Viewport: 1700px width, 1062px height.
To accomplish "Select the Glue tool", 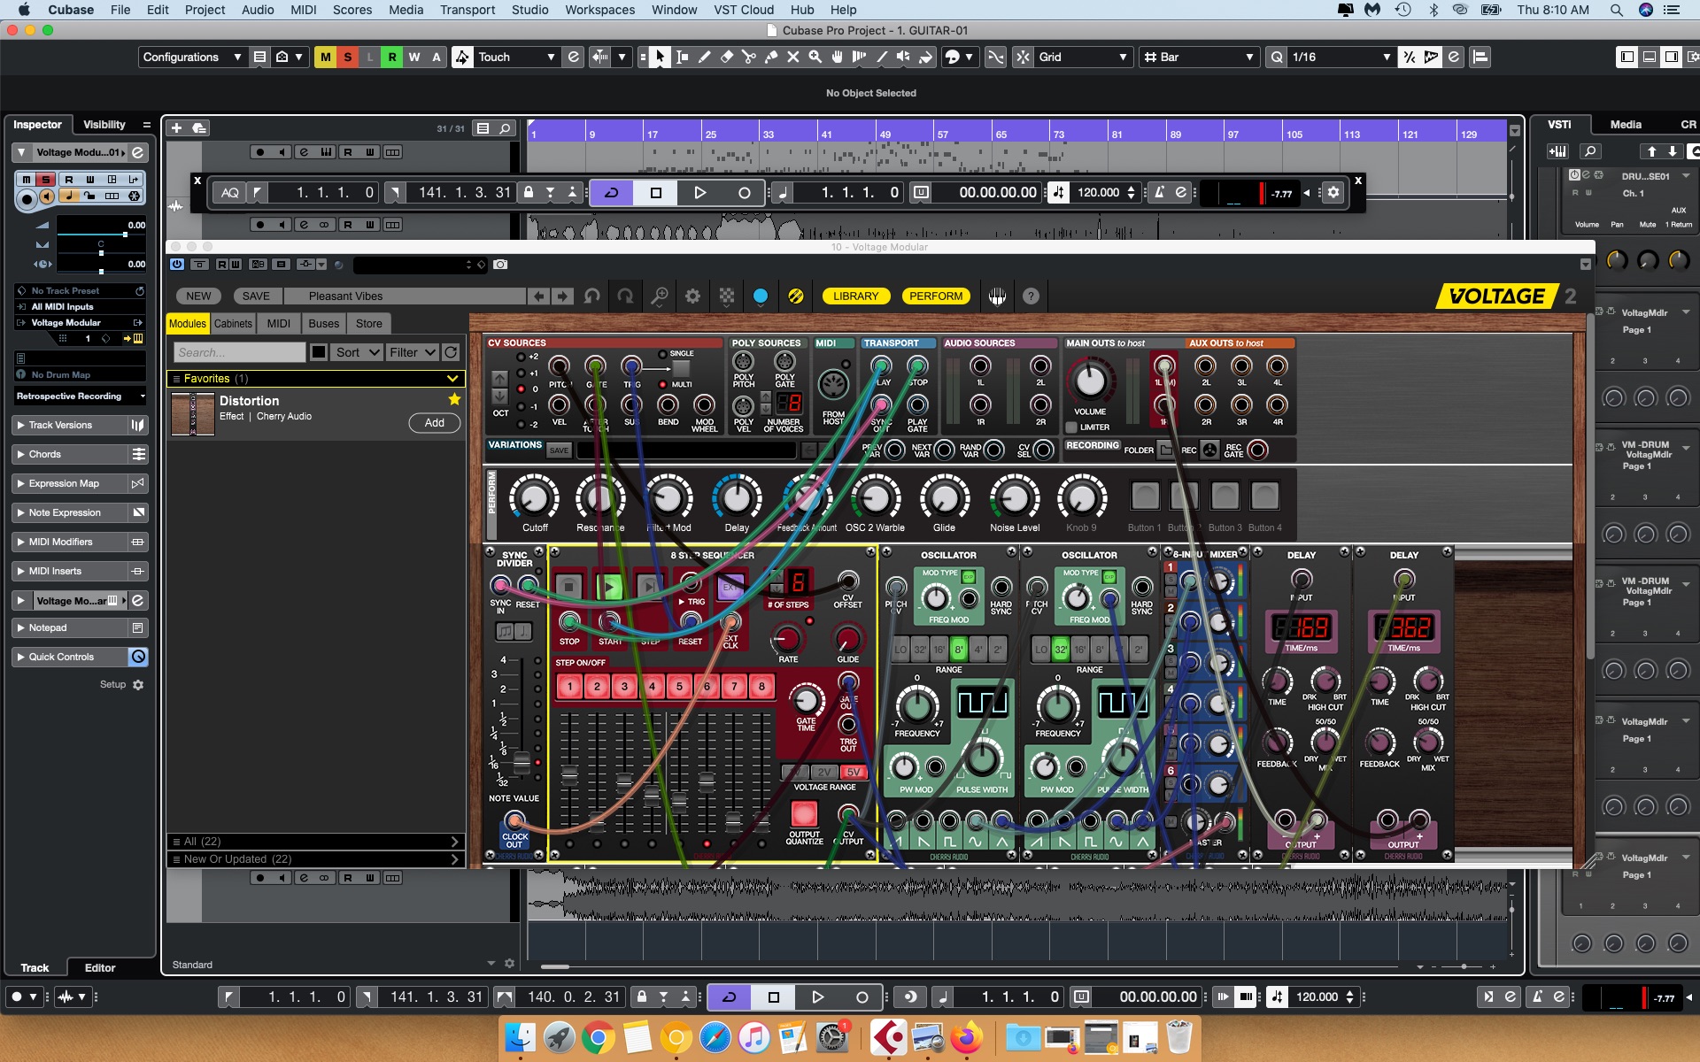I will point(771,57).
